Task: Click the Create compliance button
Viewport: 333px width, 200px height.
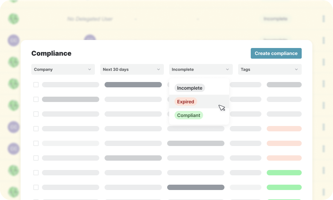Action: tap(276, 53)
